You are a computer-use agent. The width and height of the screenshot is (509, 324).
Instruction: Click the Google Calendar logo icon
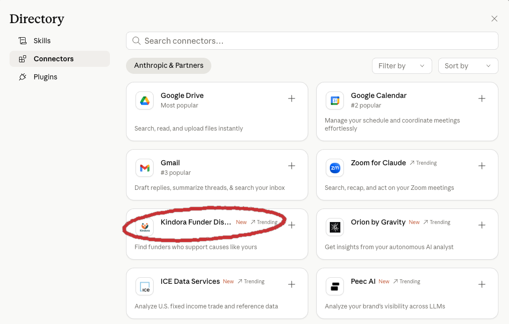[x=335, y=101]
